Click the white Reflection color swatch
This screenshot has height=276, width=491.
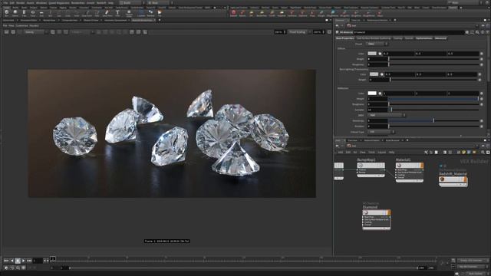point(372,94)
